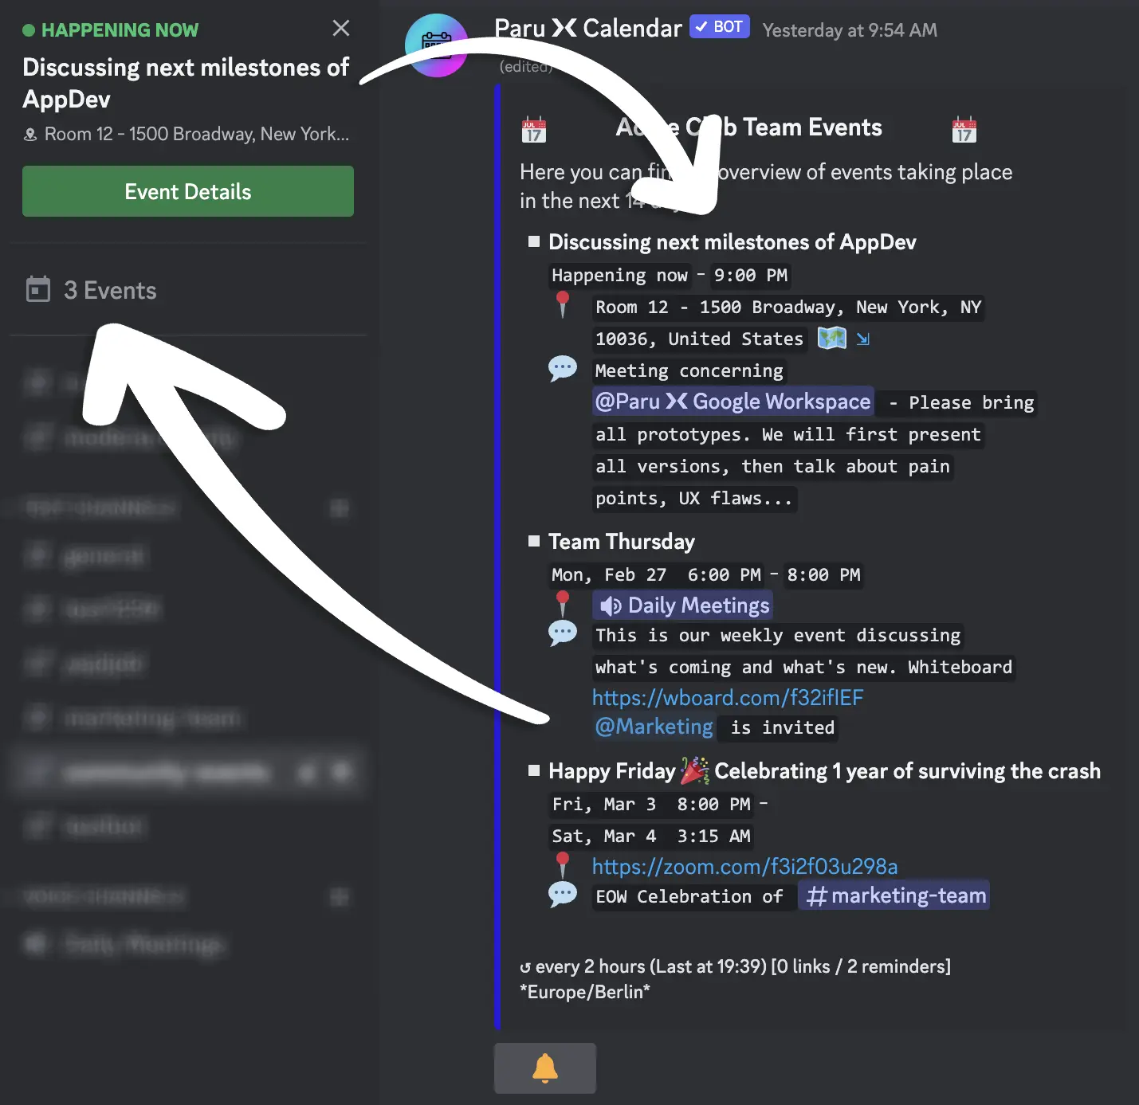The image size is (1139, 1105).
Task: Click the right calendar emoji in embed title
Action: click(x=964, y=128)
